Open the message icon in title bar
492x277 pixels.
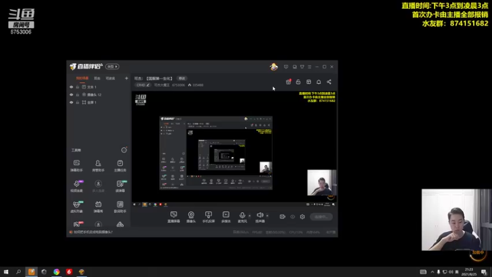pyautogui.click(x=295, y=67)
